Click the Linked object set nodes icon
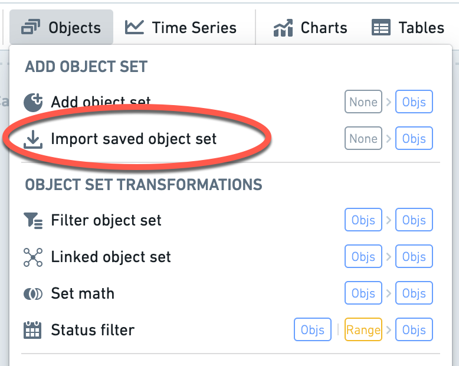 point(33,257)
